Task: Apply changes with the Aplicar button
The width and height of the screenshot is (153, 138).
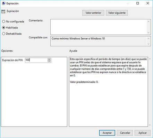Action: pos(143,133)
